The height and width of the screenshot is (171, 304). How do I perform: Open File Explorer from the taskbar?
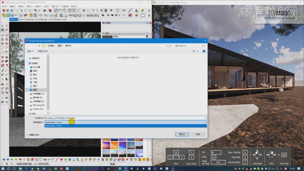[20, 169]
